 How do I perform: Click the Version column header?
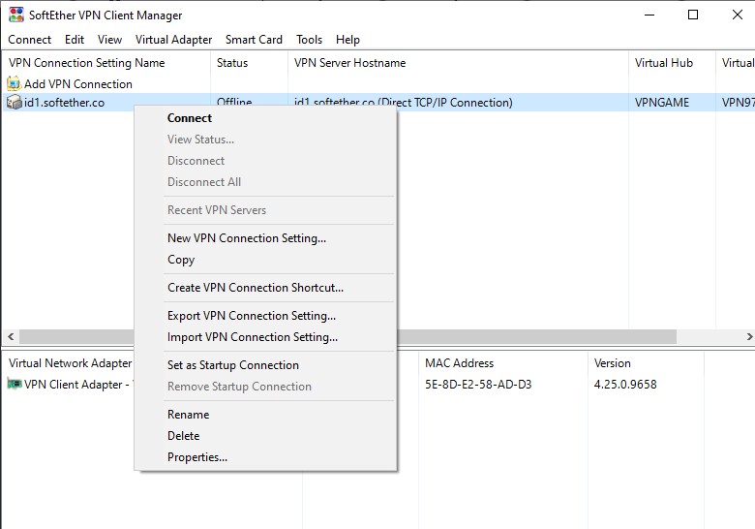[646, 362]
